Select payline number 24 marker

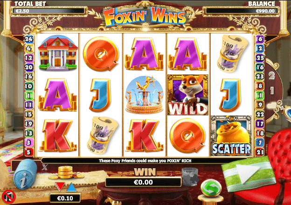coord(29,39)
